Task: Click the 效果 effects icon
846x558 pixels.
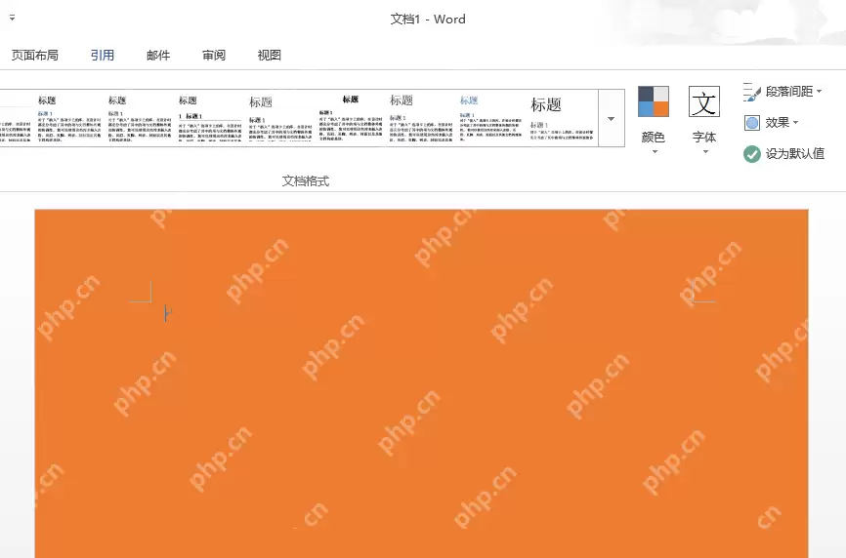Action: pos(752,123)
